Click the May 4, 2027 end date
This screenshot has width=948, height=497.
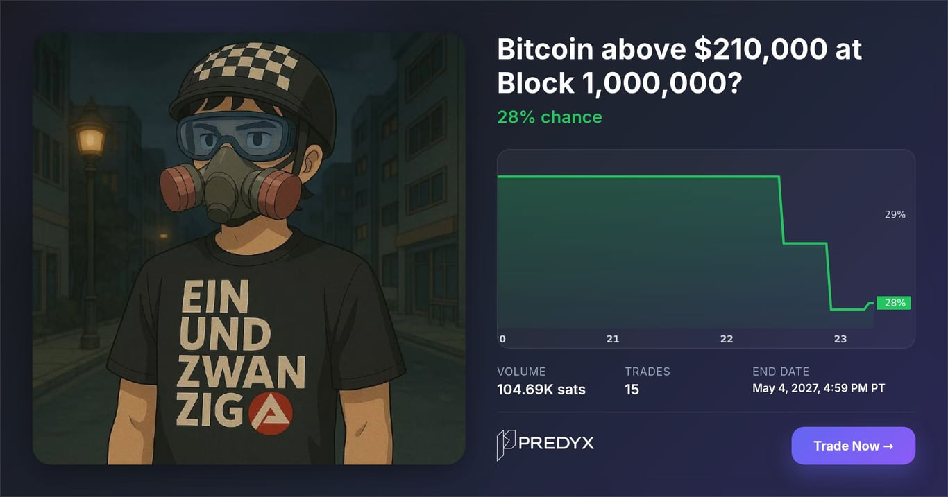pyautogui.click(x=818, y=388)
